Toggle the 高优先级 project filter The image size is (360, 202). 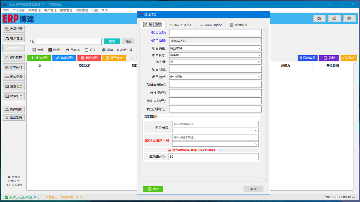(125, 50)
